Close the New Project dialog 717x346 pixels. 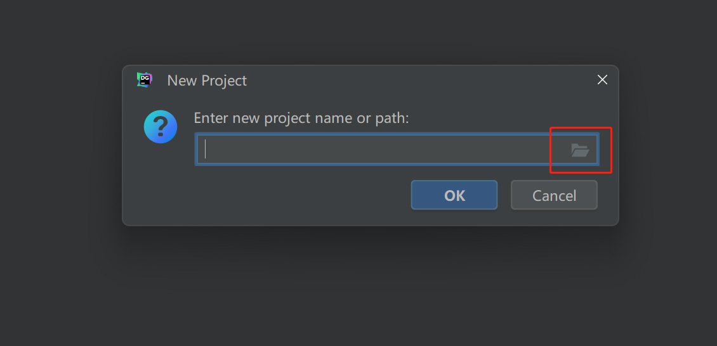[602, 80]
